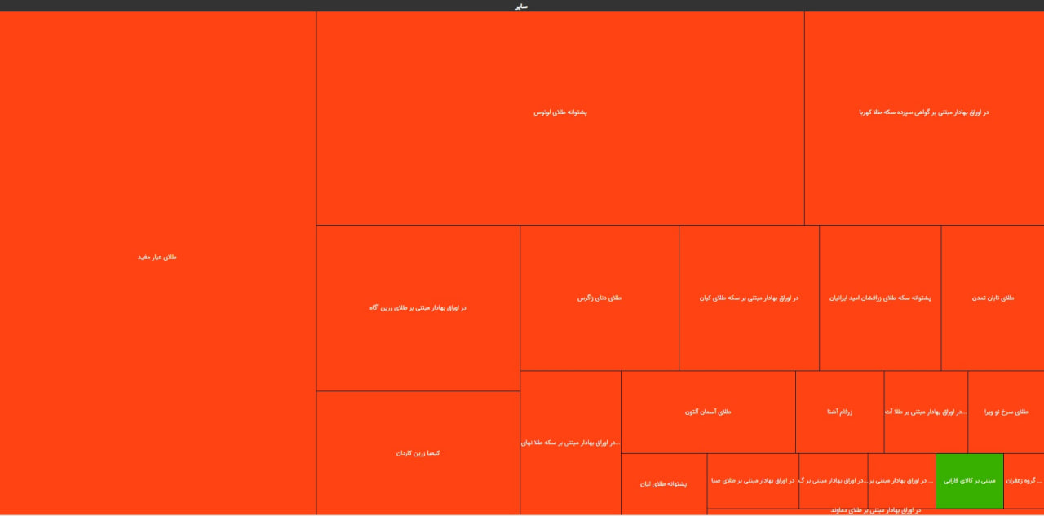
Task: Click the پشتوانه طلای لیان tile
Action: coord(663,484)
